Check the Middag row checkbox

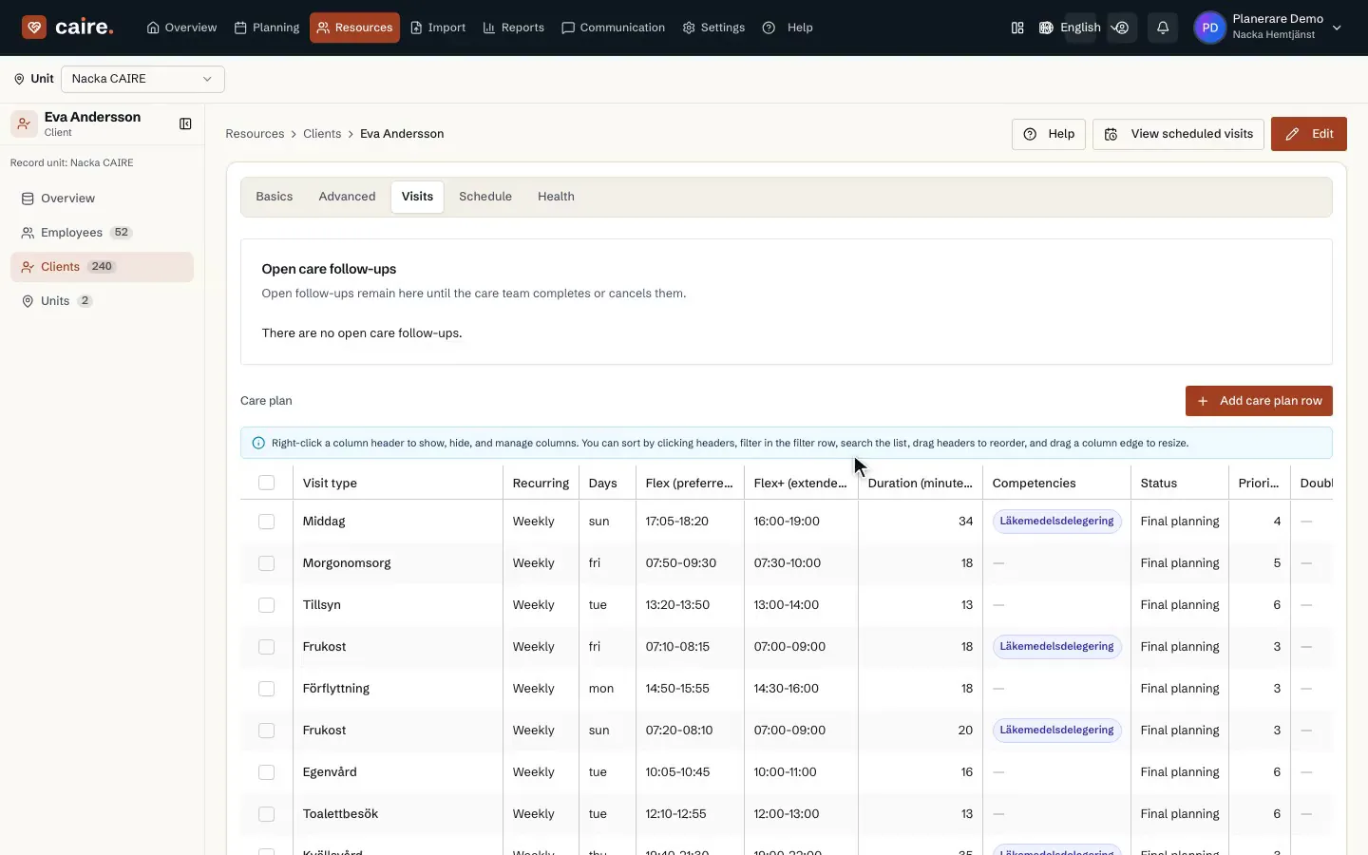pyautogui.click(x=267, y=522)
